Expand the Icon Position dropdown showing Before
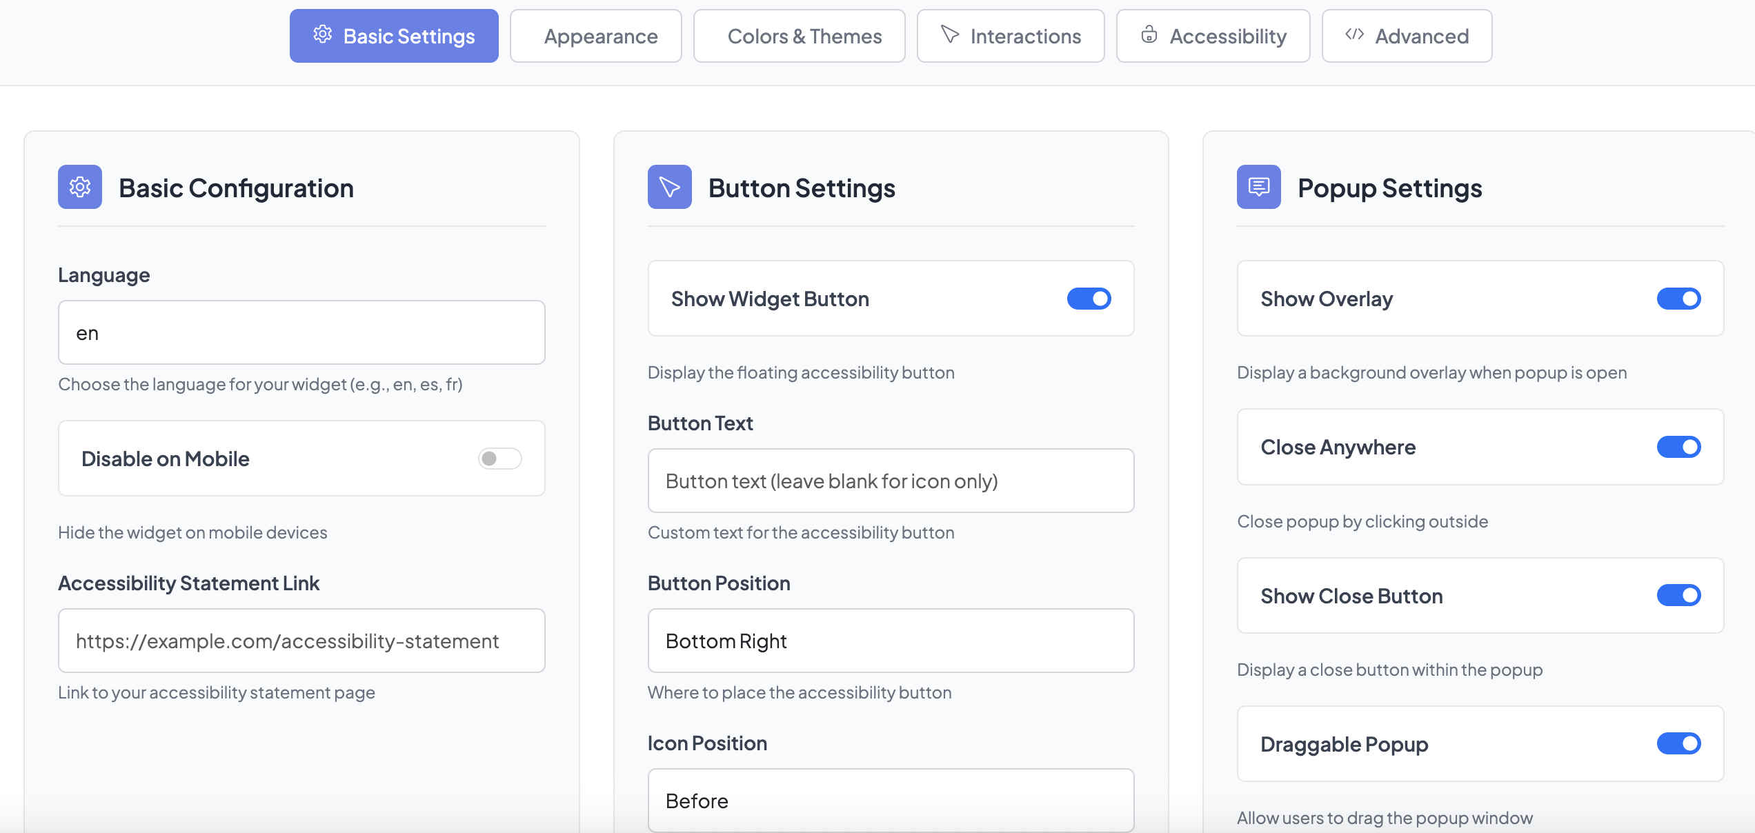The image size is (1755, 833). coord(890,800)
